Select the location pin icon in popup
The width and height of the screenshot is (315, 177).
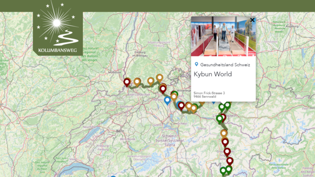pos(197,64)
